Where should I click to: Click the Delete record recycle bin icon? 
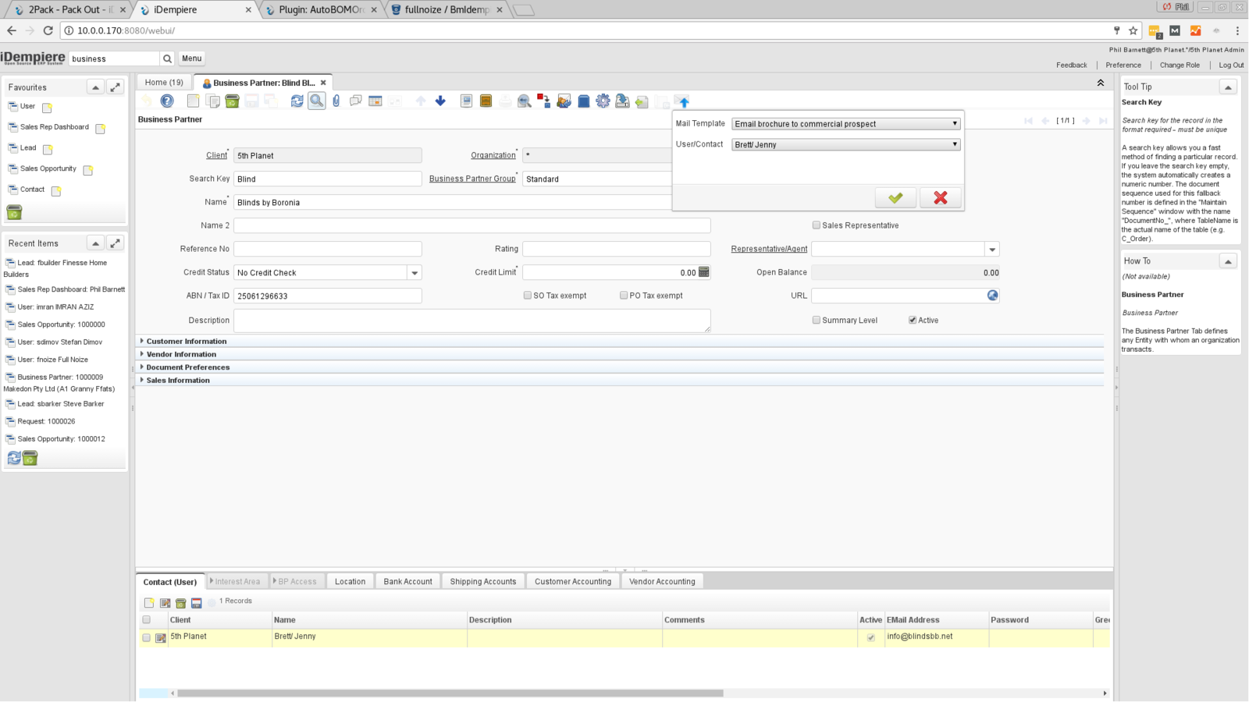click(x=232, y=101)
